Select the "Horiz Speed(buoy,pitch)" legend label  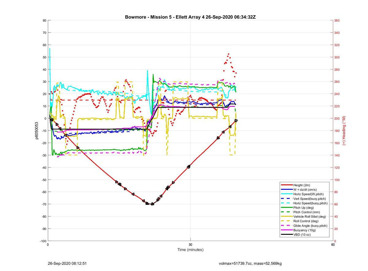coord(310,203)
